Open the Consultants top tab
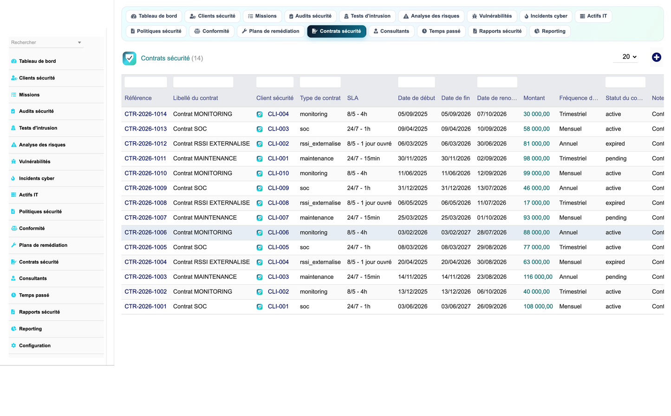The width and height of the screenshot is (671, 416). (x=391, y=31)
